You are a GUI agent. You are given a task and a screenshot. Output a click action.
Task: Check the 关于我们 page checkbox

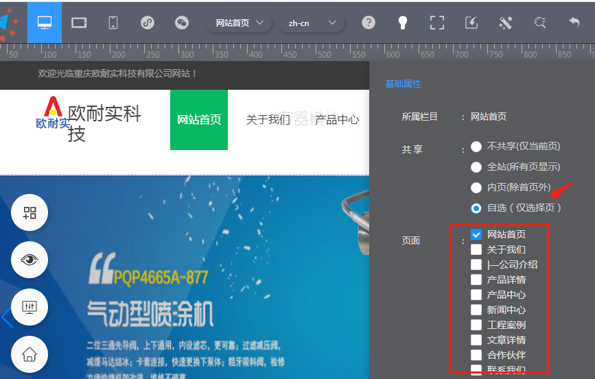(476, 249)
